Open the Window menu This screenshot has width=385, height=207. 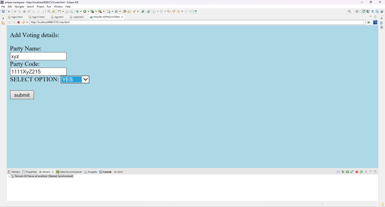point(58,6)
